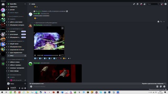Click Kranvagn username
Screen dimensions: 168x94
(x=37, y=63)
